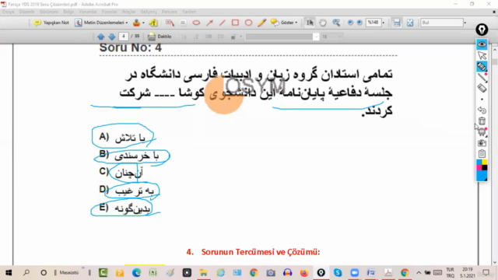498x280 pixels.
Task: Select the red cloud shape tool
Action: [196, 23]
